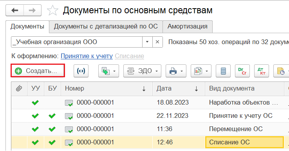The width and height of the screenshot is (289, 151).
Task: Click the УУ column header
Action: [36, 89]
